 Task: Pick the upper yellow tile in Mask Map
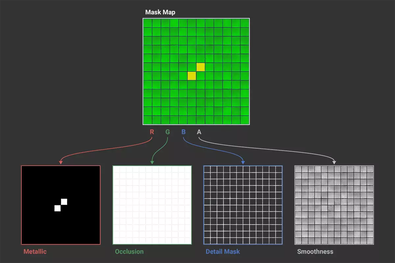coord(200,67)
